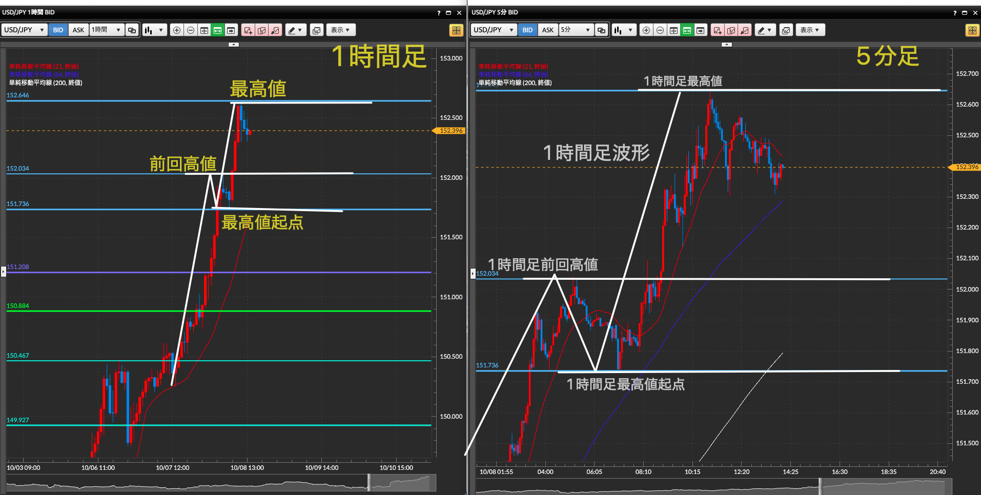Zoom in on the 1-hour chart

177,30
